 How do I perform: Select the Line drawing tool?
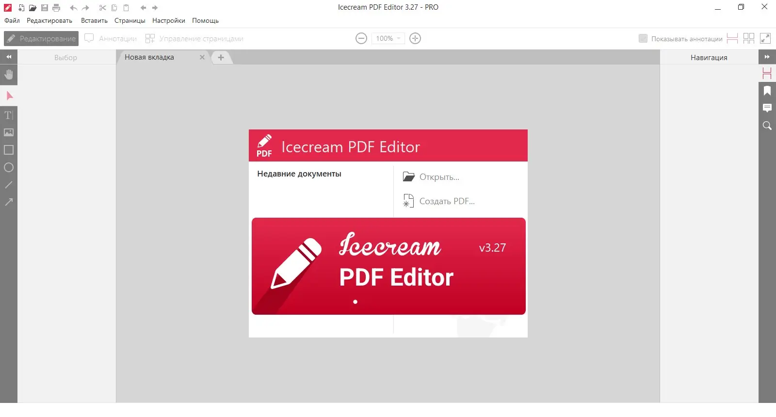point(9,185)
